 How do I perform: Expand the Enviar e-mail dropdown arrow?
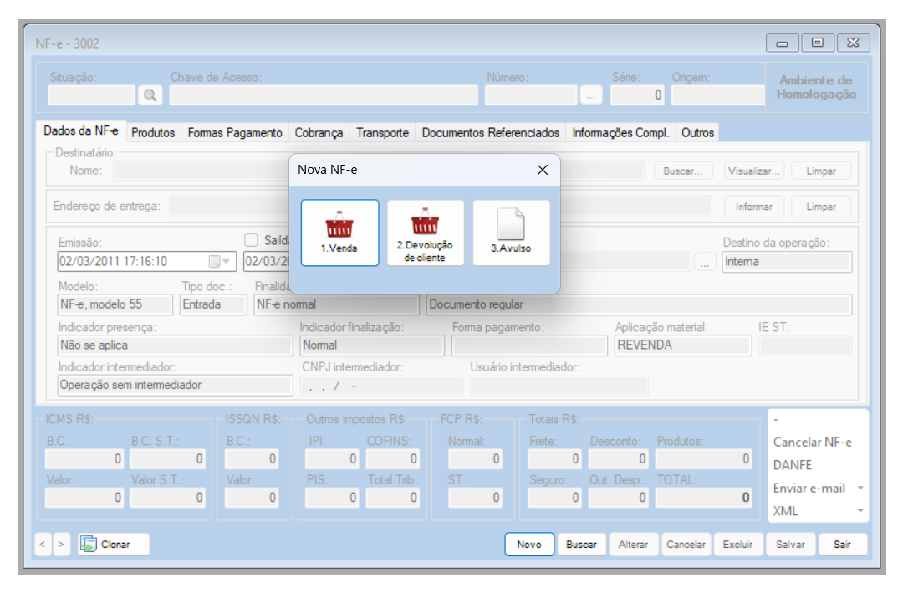860,489
